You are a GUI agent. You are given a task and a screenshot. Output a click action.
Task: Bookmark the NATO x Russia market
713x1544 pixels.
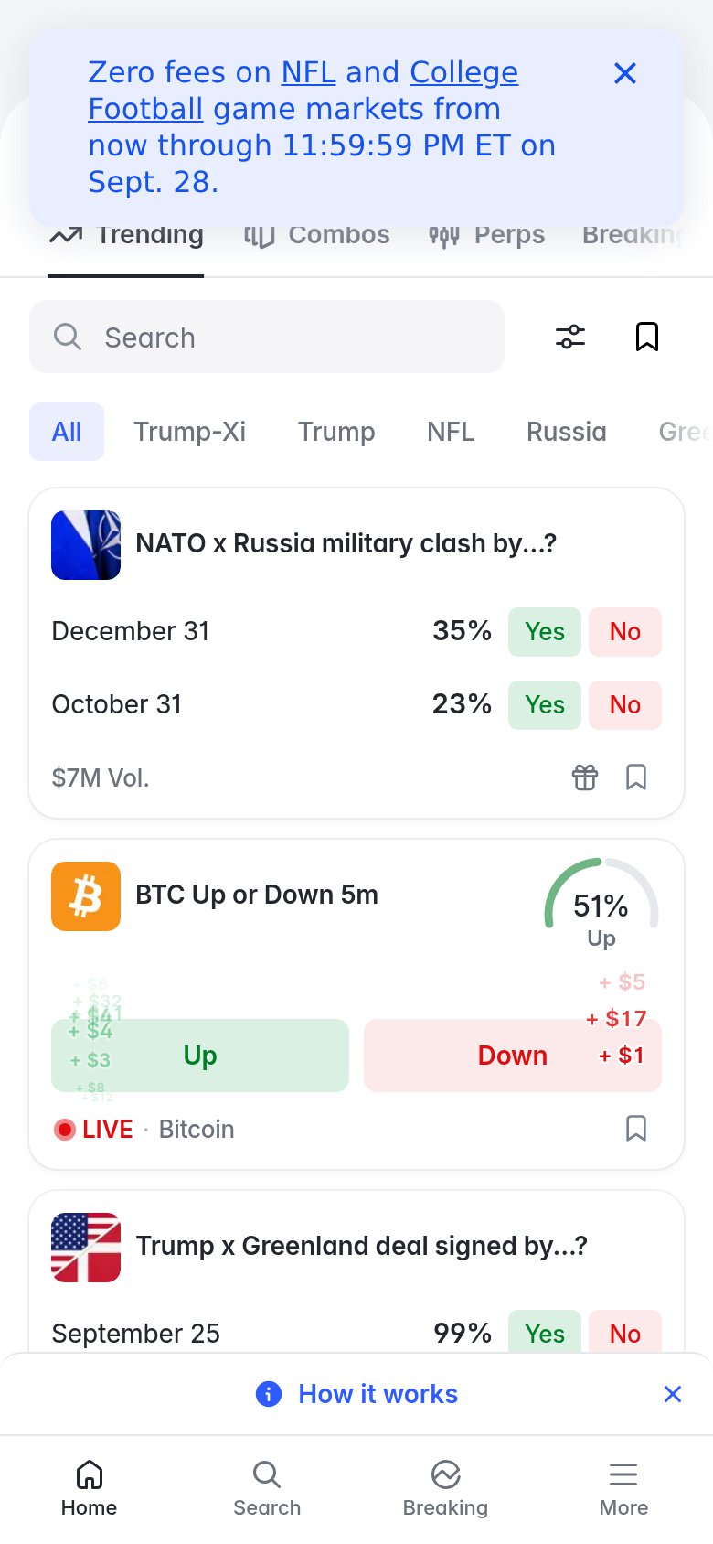tap(636, 777)
